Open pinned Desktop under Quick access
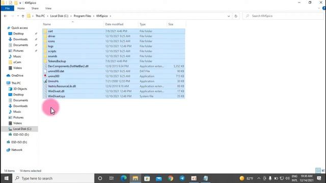The width and height of the screenshot is (326, 183). 18,34
